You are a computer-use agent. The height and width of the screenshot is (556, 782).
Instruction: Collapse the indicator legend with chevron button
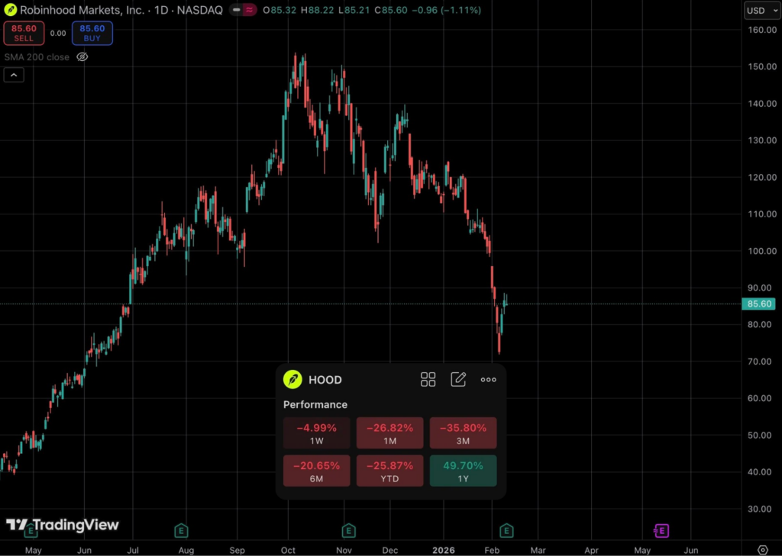[14, 75]
